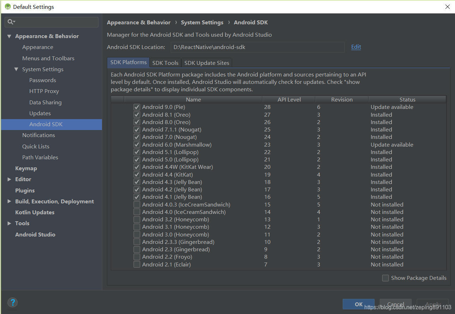Uncheck Android 4.4W (KitKat Wear) checkbox
The width and height of the screenshot is (455, 314).
click(137, 167)
